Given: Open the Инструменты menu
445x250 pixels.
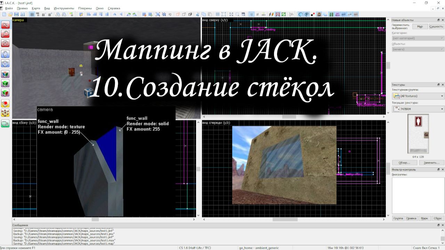Looking at the screenshot, I should tap(64, 8).
